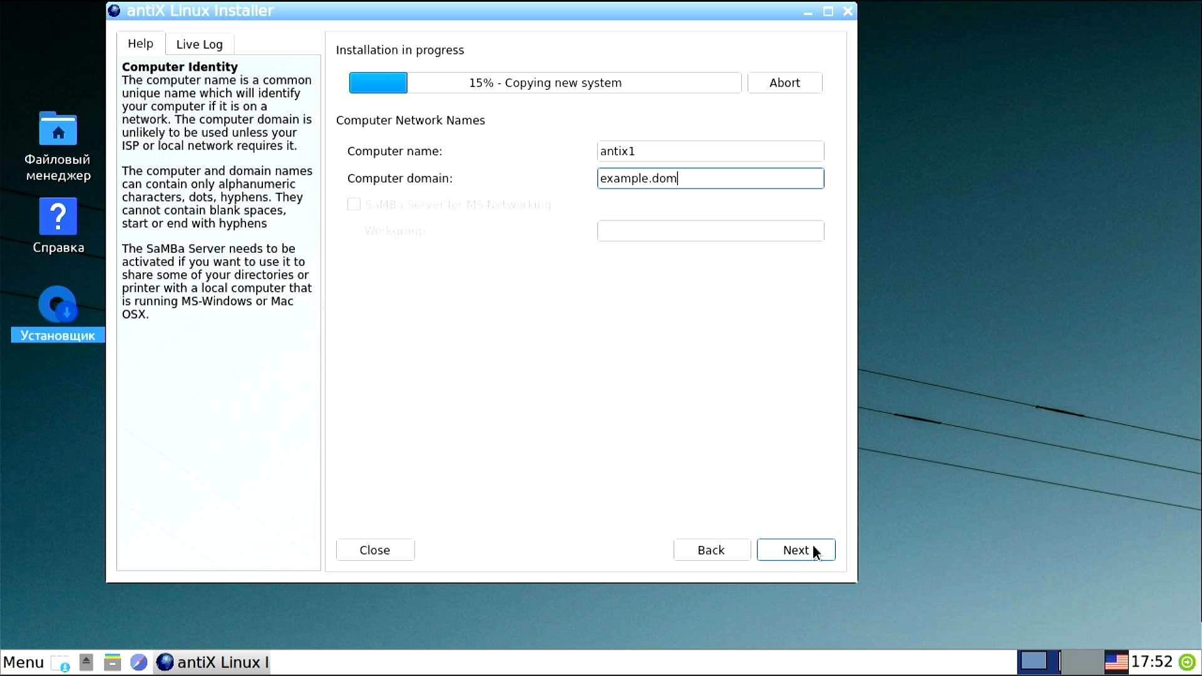
Task: Select the Help tab
Action: pos(140,43)
